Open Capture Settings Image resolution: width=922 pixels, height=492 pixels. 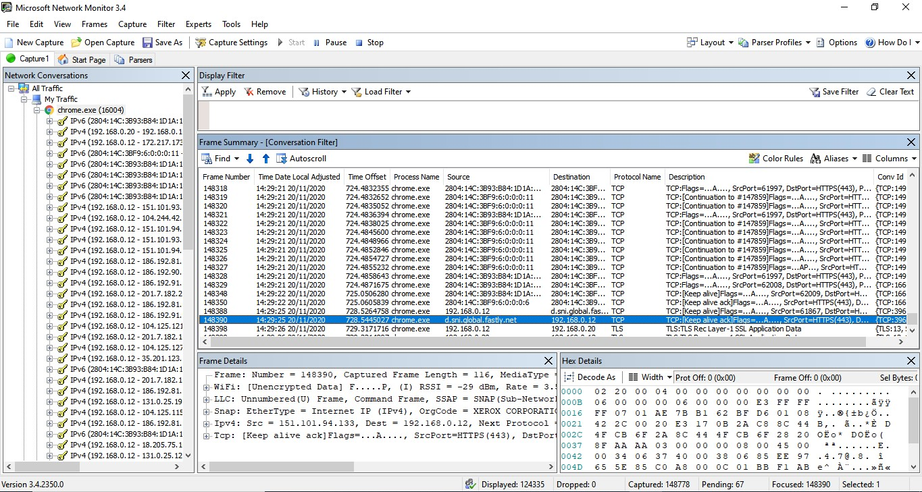[232, 42]
